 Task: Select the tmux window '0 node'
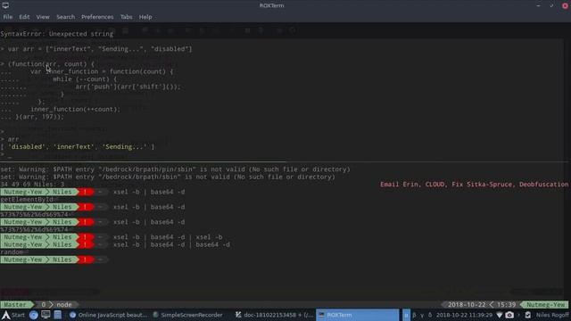click(x=56, y=305)
